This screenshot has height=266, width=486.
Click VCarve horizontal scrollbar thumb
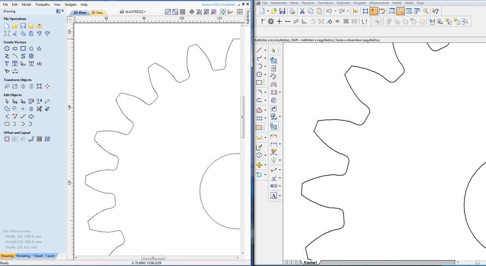pos(154,258)
